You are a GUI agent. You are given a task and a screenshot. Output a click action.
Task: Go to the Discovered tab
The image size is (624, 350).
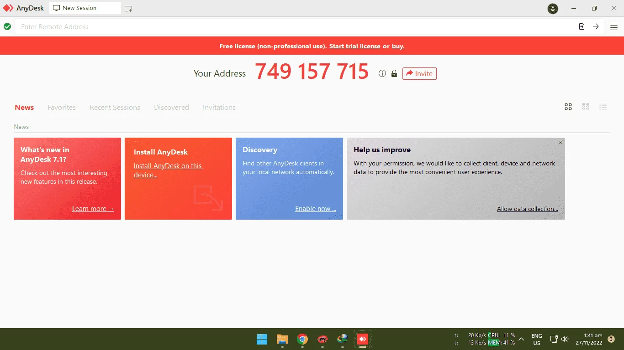pyautogui.click(x=171, y=108)
